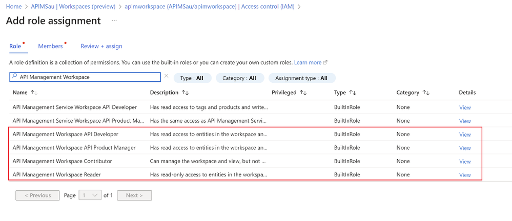Open the Review + assign tab
This screenshot has height=221, width=512.
(101, 46)
